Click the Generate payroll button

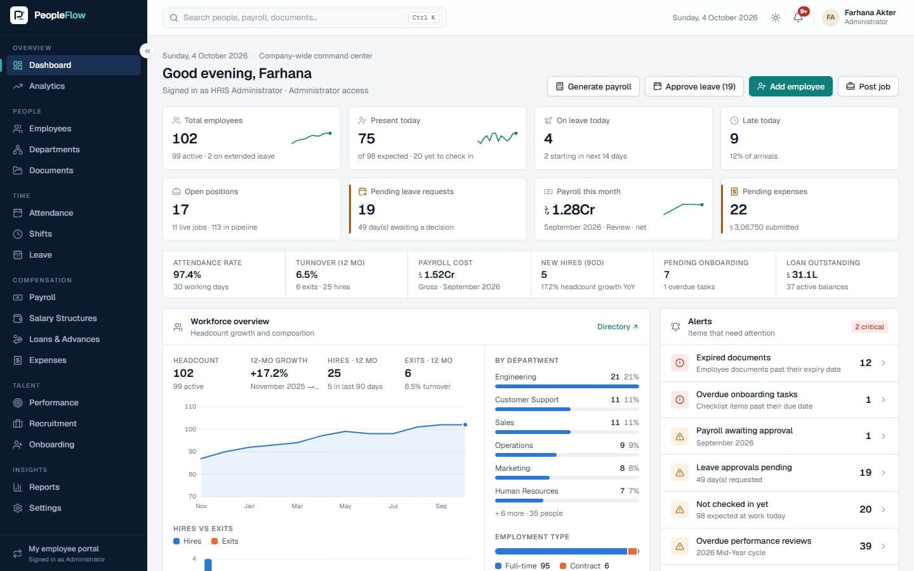click(593, 86)
